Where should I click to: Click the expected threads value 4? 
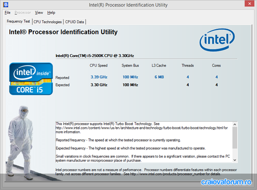188,85
